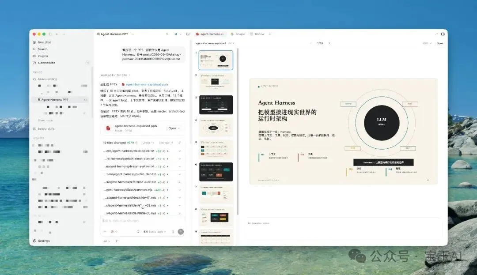Open the environment dropdown below composer

coord(106,241)
